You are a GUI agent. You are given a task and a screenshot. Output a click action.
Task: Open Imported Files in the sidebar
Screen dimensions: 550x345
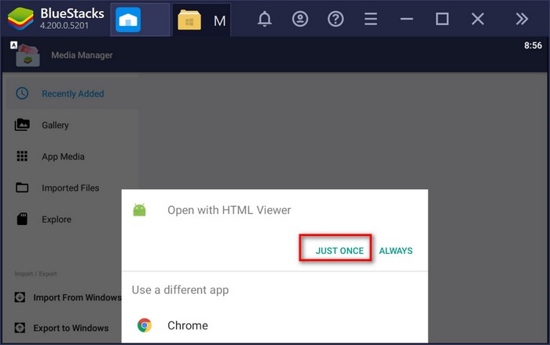point(72,188)
